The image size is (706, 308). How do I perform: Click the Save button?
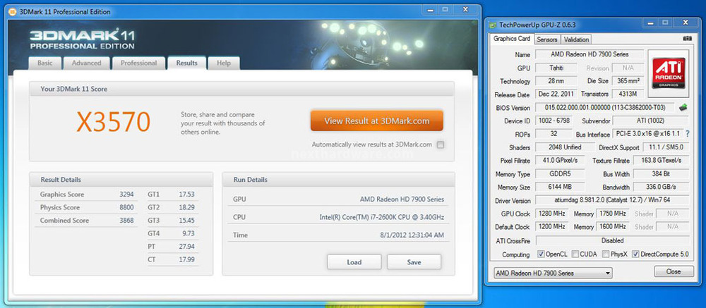(414, 262)
